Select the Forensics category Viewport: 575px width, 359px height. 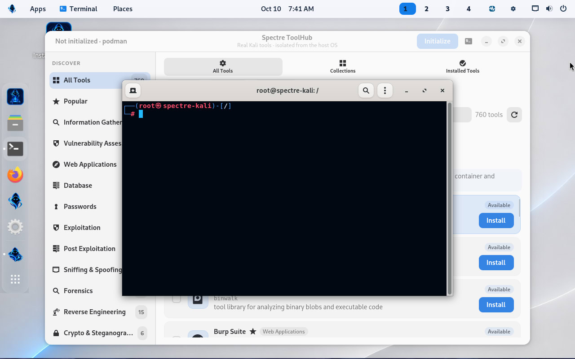coord(100,291)
